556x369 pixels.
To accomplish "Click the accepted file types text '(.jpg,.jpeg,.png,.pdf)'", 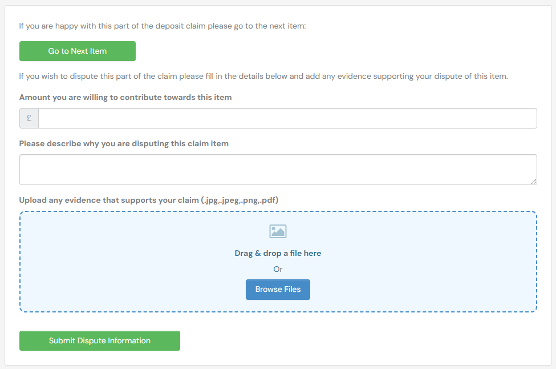I will click(240, 200).
